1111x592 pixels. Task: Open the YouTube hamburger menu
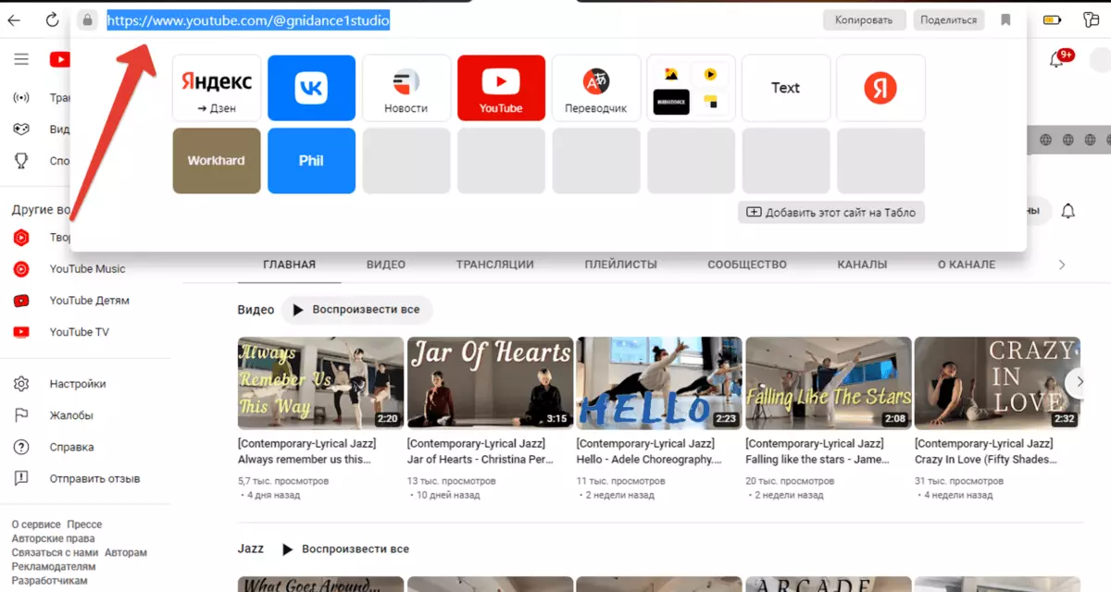(x=21, y=60)
